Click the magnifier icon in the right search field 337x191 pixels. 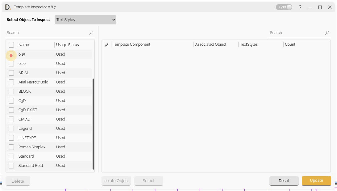[327, 32]
